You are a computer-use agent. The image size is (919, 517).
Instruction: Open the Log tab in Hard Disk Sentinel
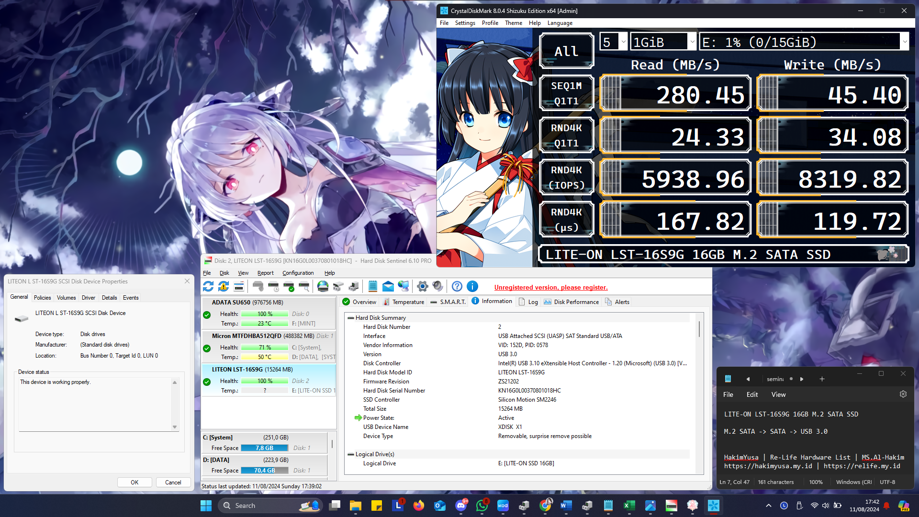tap(528, 302)
